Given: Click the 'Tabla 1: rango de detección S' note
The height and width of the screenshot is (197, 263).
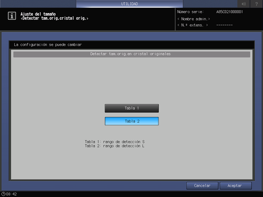Looking at the screenshot, I should click(114, 142).
